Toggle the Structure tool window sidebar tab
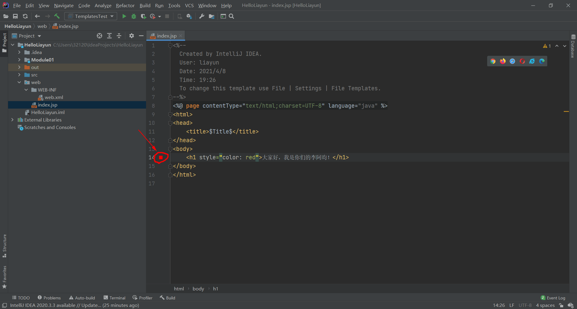This screenshot has height=309, width=577. pos(4,246)
